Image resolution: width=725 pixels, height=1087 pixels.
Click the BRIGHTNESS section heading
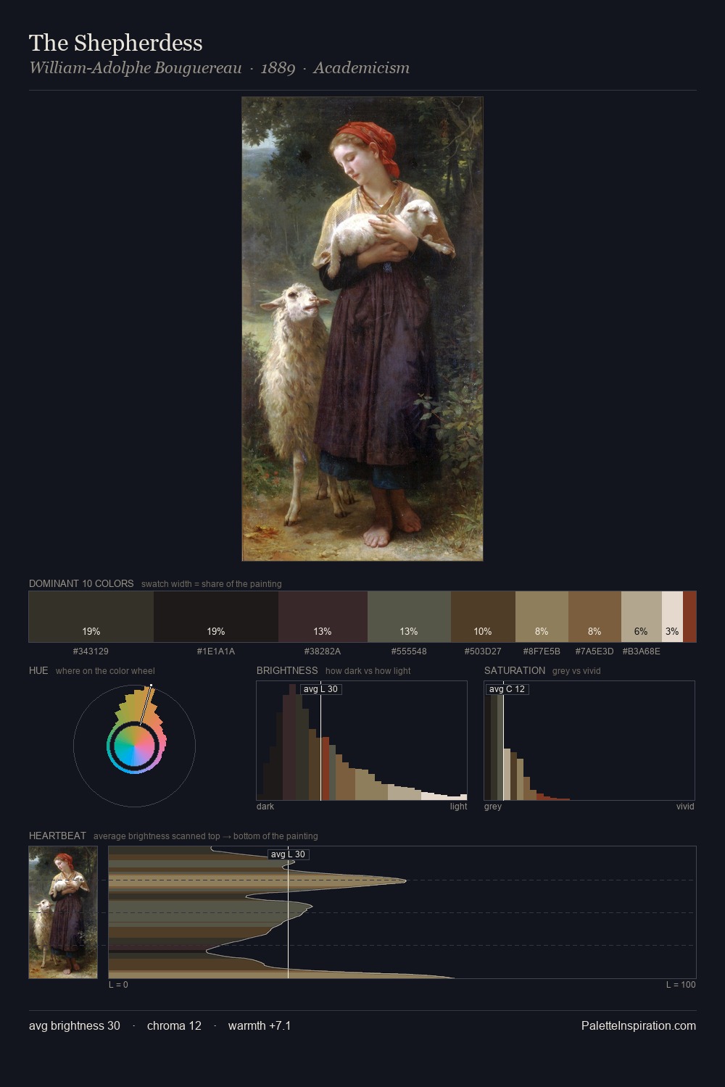pyautogui.click(x=287, y=670)
